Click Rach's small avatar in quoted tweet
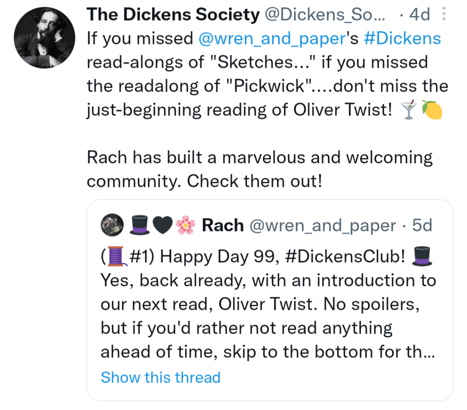The height and width of the screenshot is (410, 467). [x=112, y=225]
